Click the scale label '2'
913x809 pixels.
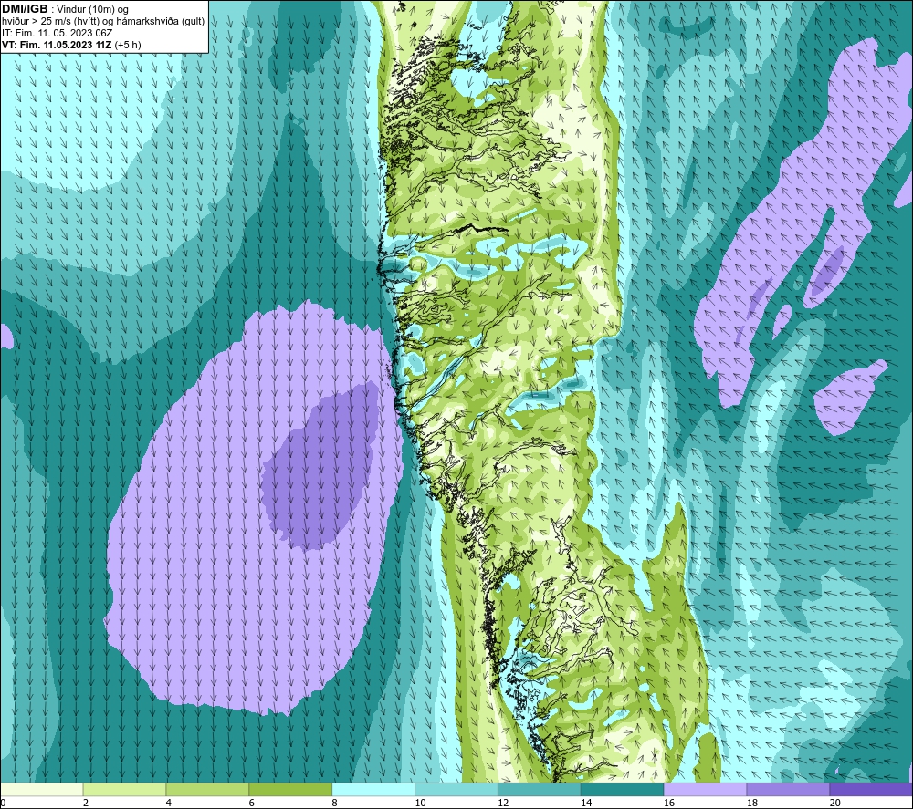86,804
